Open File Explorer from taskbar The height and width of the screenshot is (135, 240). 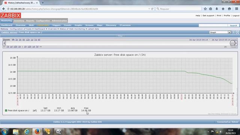click(15, 132)
